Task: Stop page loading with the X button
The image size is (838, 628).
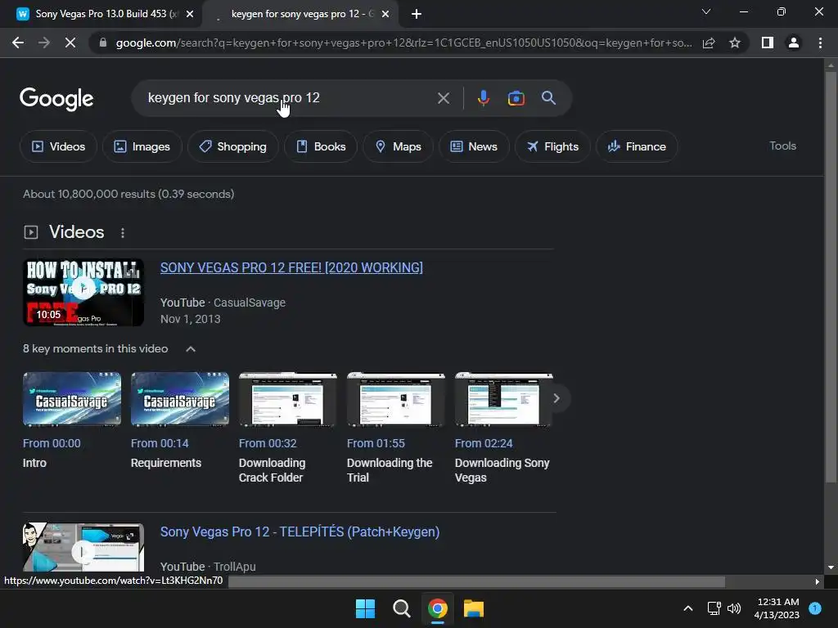Action: pyautogui.click(x=70, y=43)
